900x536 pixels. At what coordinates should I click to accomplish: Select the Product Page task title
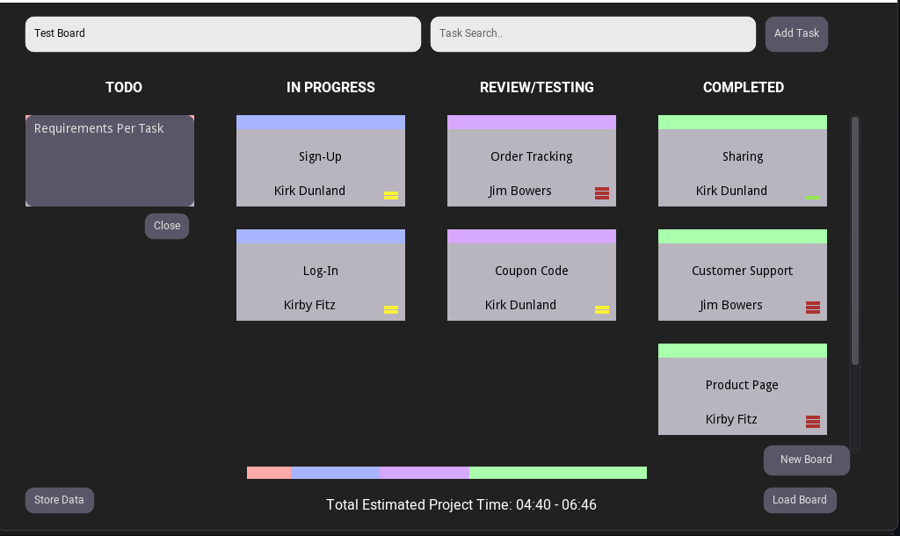click(742, 385)
